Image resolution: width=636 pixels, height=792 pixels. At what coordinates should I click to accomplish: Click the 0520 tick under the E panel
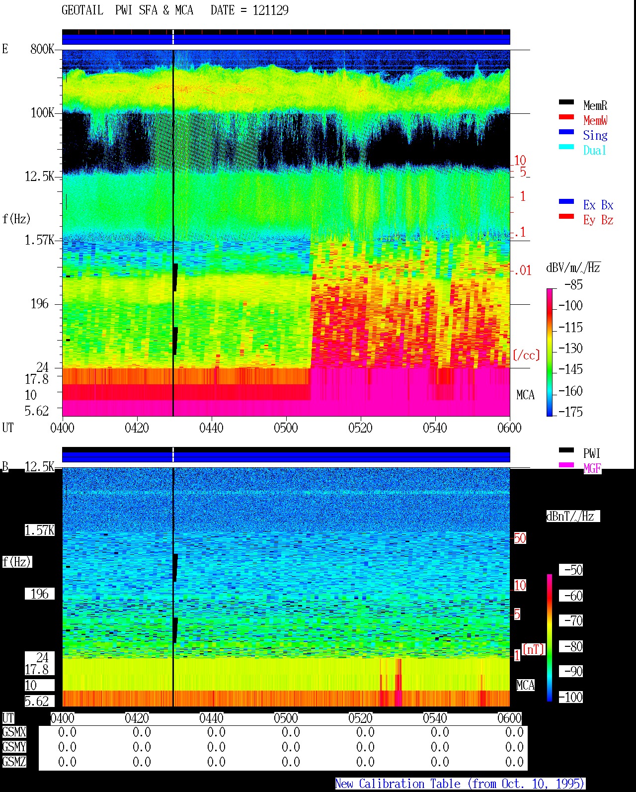(360, 428)
